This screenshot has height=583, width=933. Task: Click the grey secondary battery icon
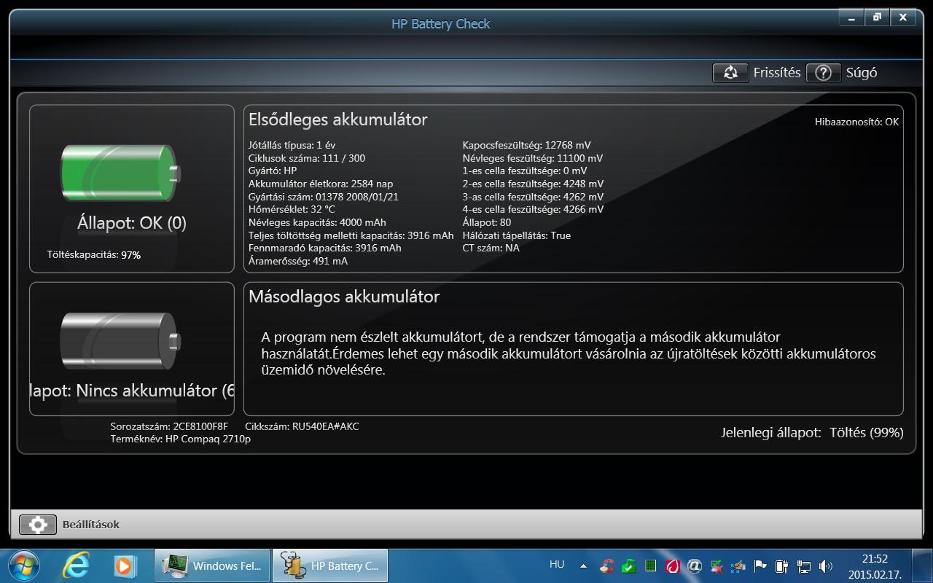pos(120,341)
